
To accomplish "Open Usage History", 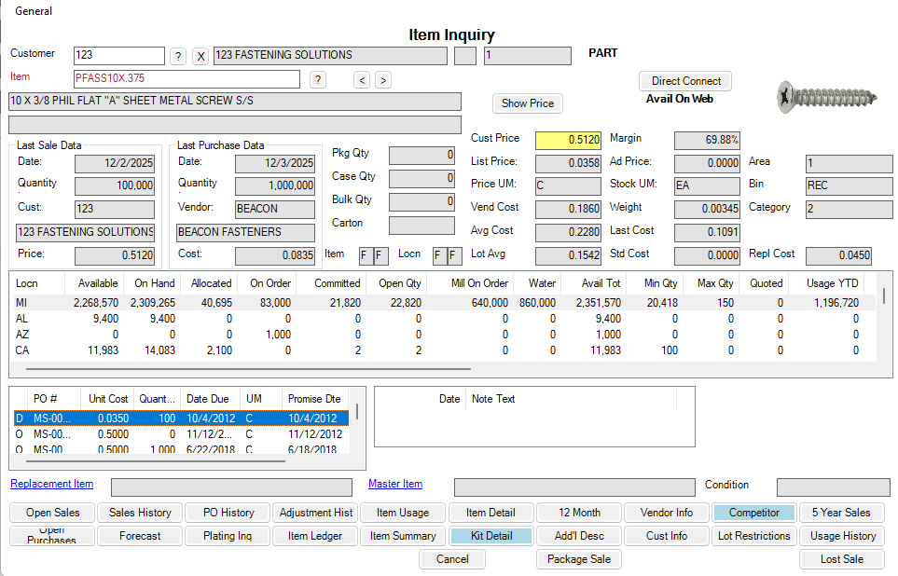I will pyautogui.click(x=841, y=536).
